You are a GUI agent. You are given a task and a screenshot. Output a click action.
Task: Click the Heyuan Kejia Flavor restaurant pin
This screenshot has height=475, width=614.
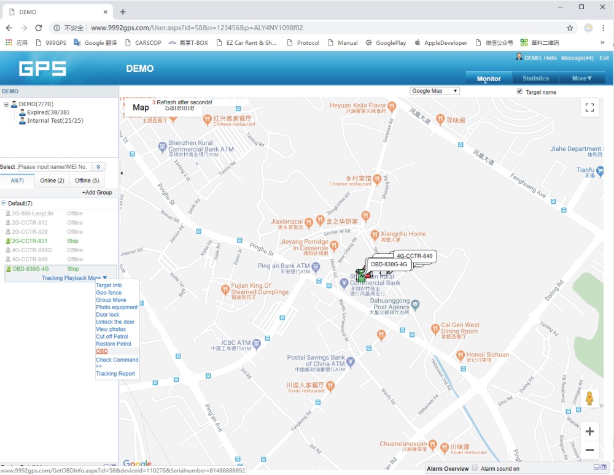click(392, 106)
